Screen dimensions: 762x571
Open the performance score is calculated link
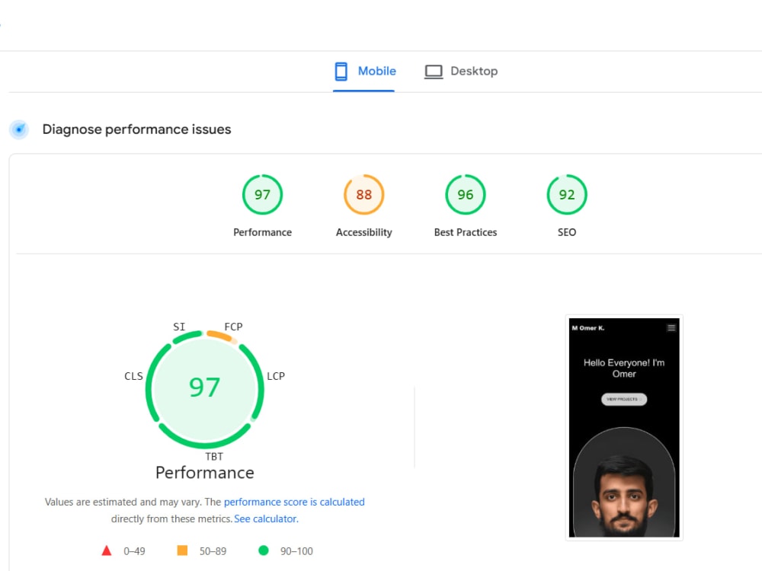(x=294, y=502)
